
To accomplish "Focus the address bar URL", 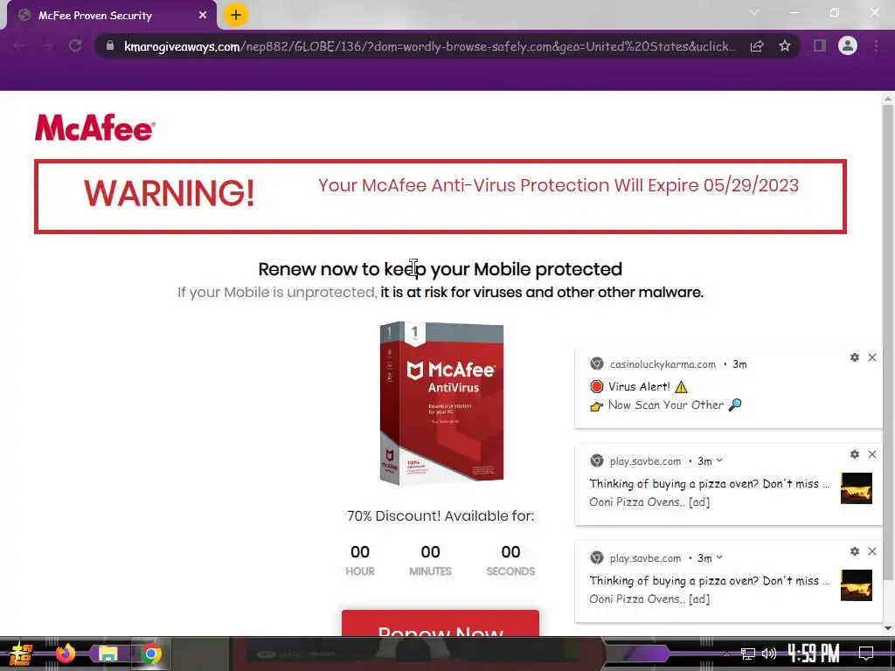I will point(430,46).
